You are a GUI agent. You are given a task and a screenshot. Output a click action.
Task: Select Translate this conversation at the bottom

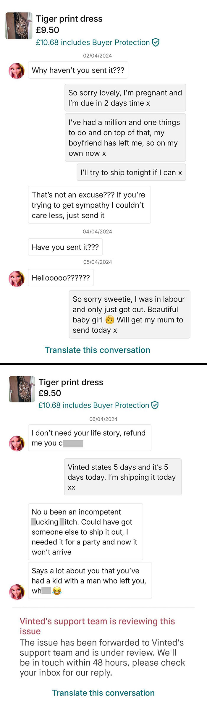(x=103, y=693)
